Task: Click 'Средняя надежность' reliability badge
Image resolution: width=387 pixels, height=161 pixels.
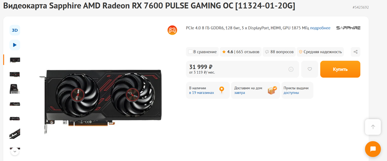Action: click(x=320, y=52)
